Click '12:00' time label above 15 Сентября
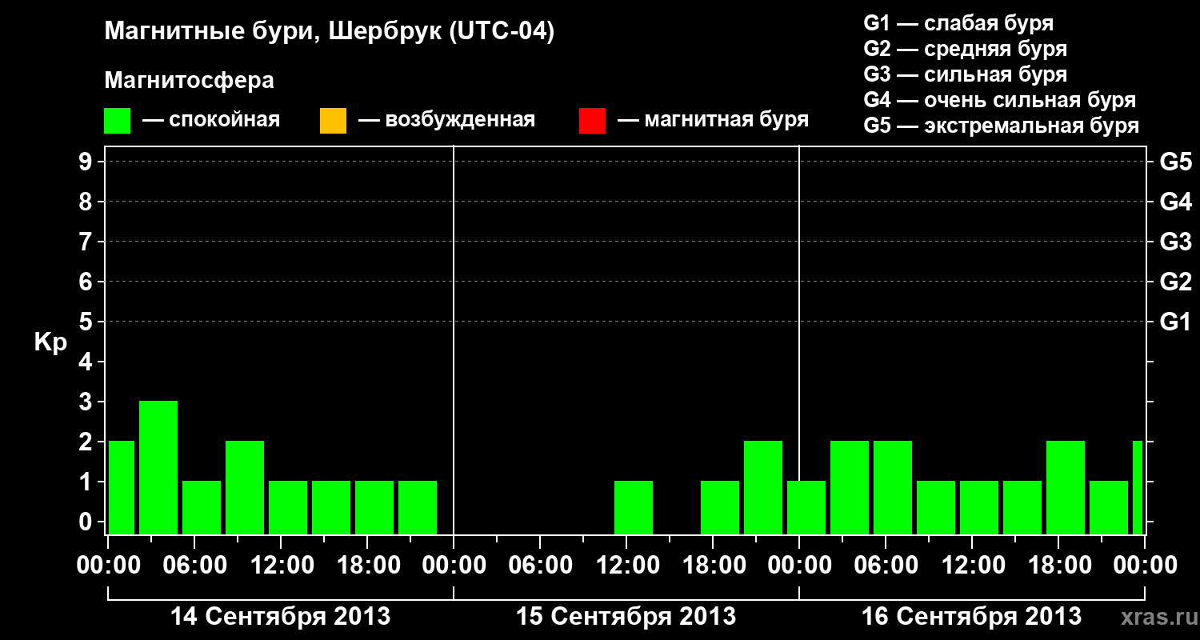The width and height of the screenshot is (1200, 640). pyautogui.click(x=626, y=566)
